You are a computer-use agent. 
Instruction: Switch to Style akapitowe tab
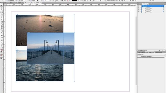149,52
